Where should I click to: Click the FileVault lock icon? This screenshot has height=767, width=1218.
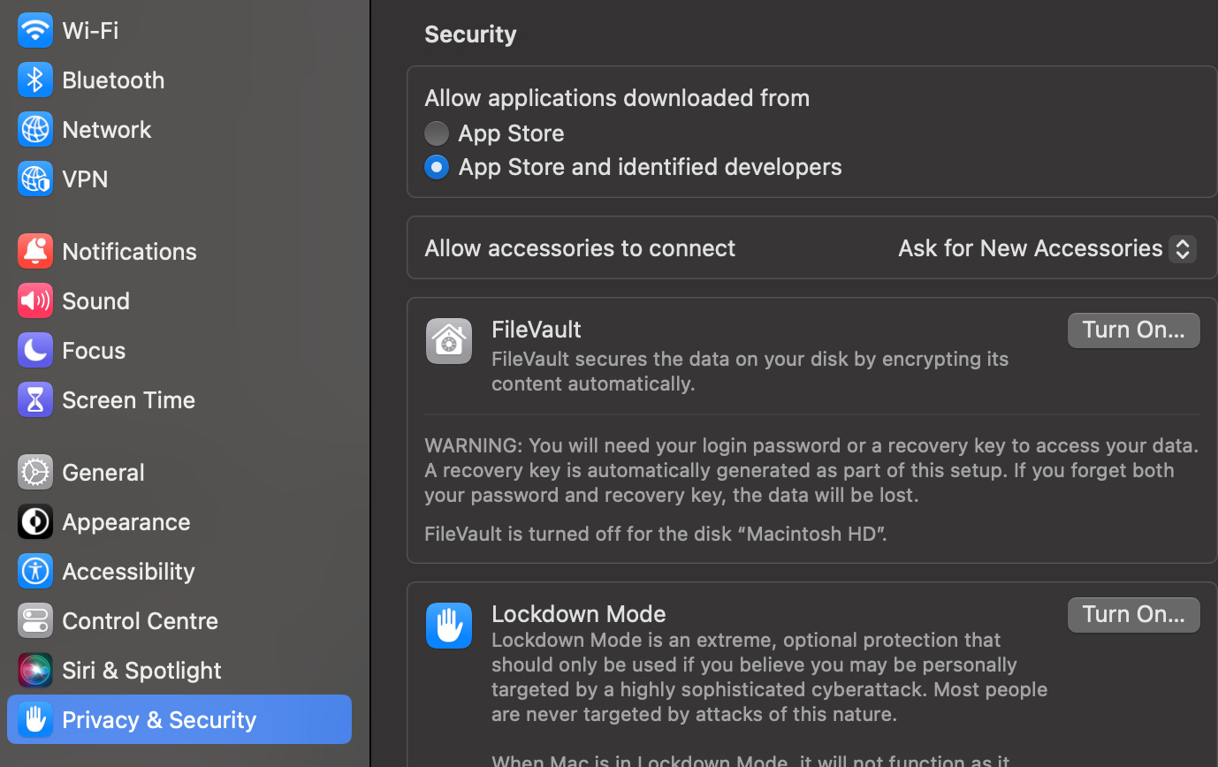coord(448,341)
